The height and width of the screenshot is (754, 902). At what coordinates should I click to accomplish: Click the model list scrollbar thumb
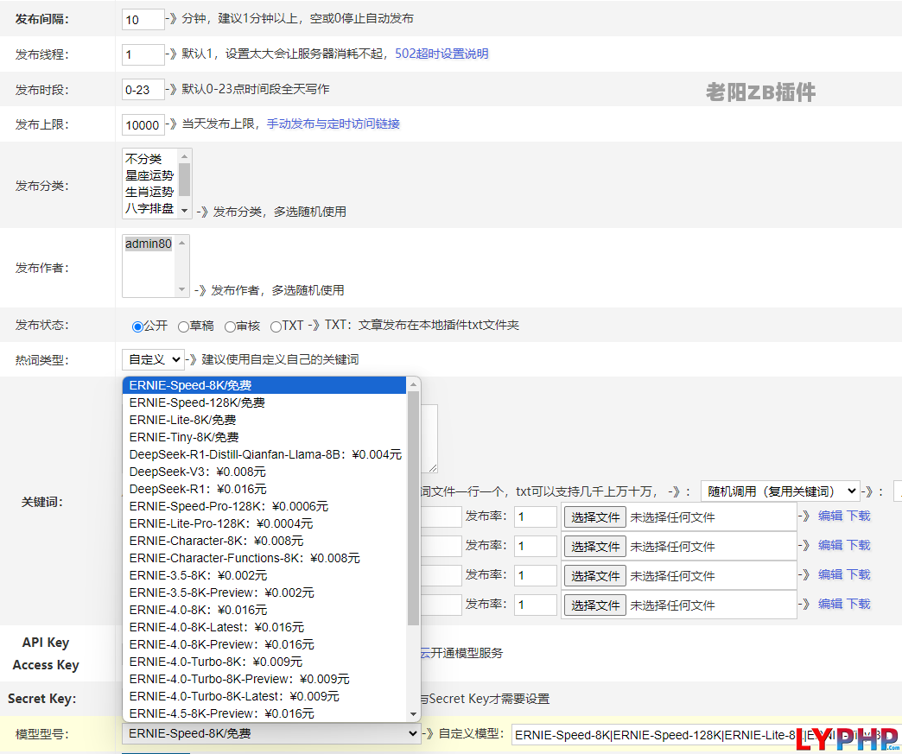tap(413, 509)
